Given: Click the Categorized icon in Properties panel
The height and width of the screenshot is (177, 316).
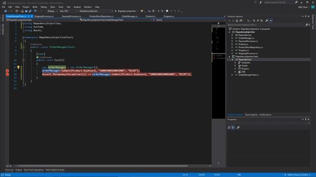Looking at the screenshot, I should 229,127.
